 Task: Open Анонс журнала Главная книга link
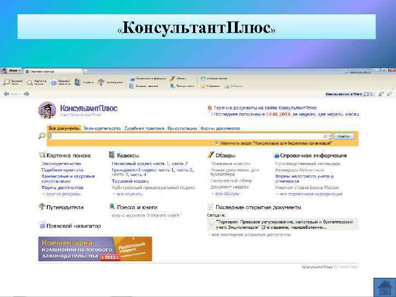coord(146,216)
